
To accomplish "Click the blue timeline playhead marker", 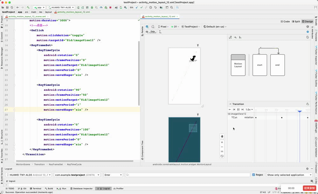I will pyautogui.click(x=300, y=111).
